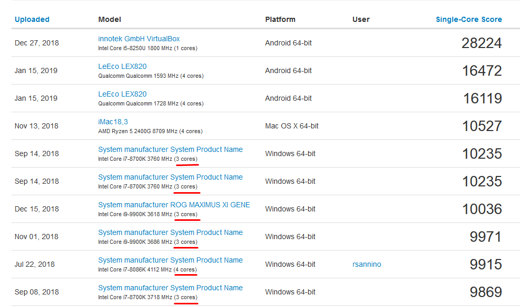Click the User column header
Viewport: 520px width, 307px height.
[361, 19]
